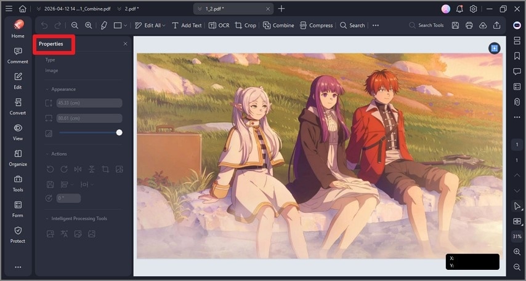Open the Comment sidebar item
Viewport: 526px width, 281px height.
tap(18, 55)
